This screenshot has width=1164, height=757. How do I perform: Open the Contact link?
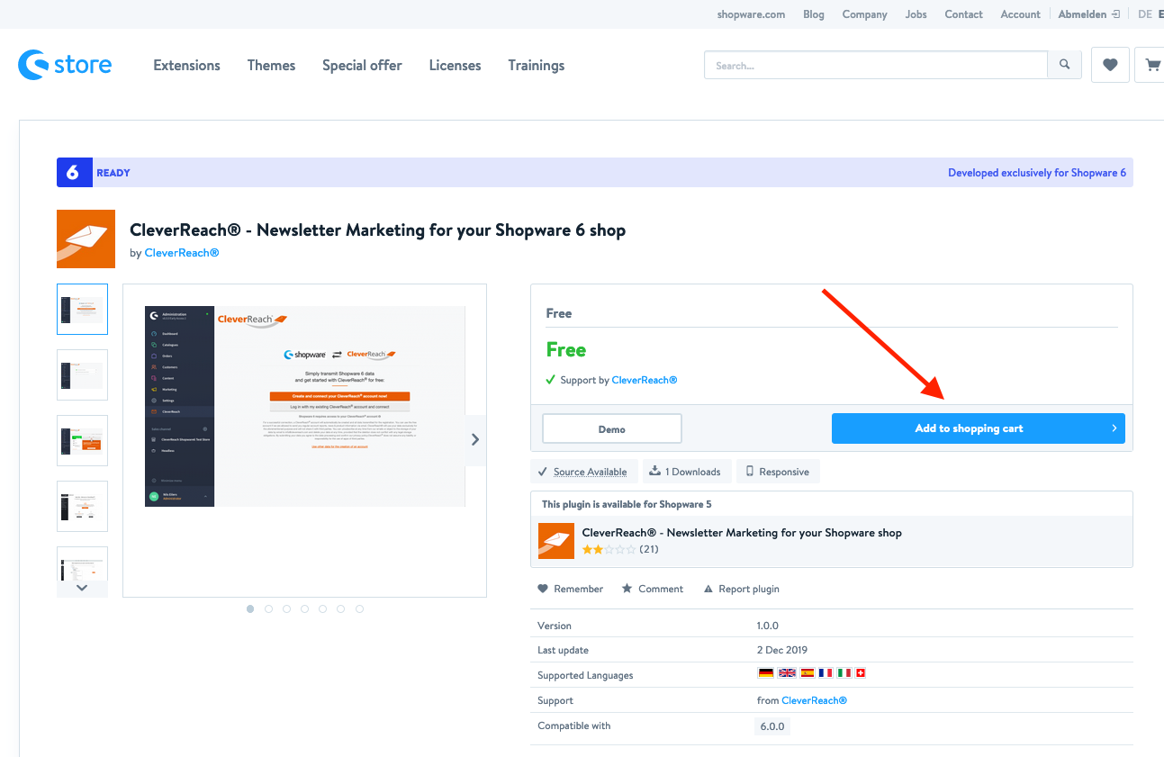coord(964,14)
